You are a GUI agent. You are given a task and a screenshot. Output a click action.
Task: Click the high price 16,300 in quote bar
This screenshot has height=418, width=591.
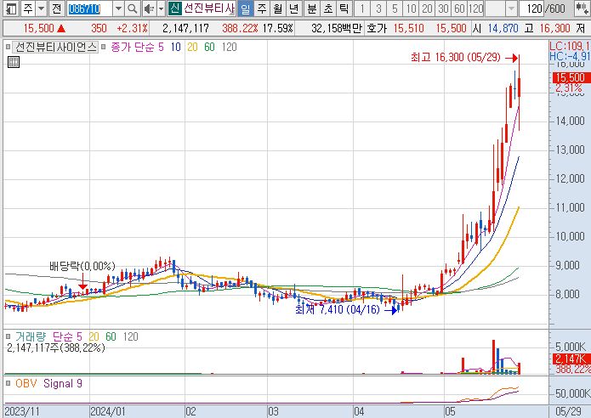[x=554, y=28]
